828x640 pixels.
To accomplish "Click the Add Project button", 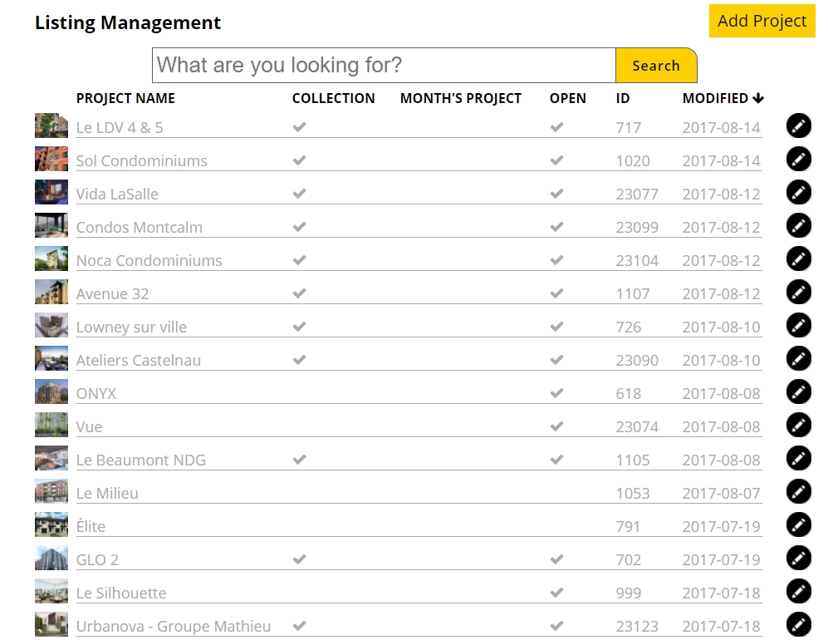I will pos(762,21).
